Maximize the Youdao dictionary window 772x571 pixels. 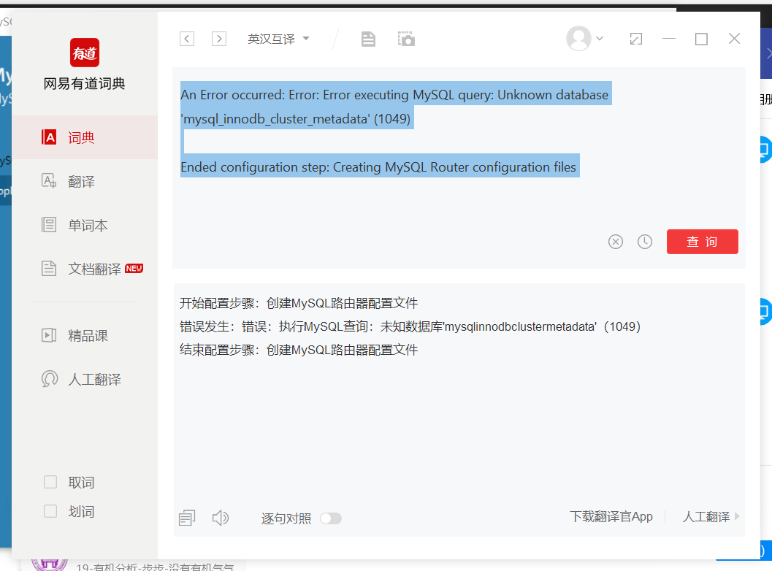pyautogui.click(x=701, y=39)
